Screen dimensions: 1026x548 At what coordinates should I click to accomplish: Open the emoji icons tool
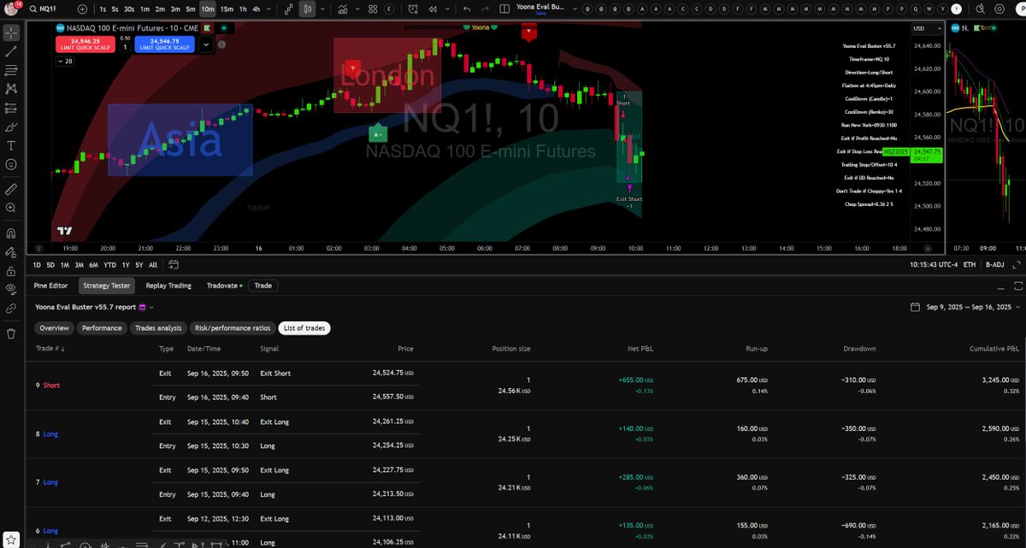coord(11,164)
